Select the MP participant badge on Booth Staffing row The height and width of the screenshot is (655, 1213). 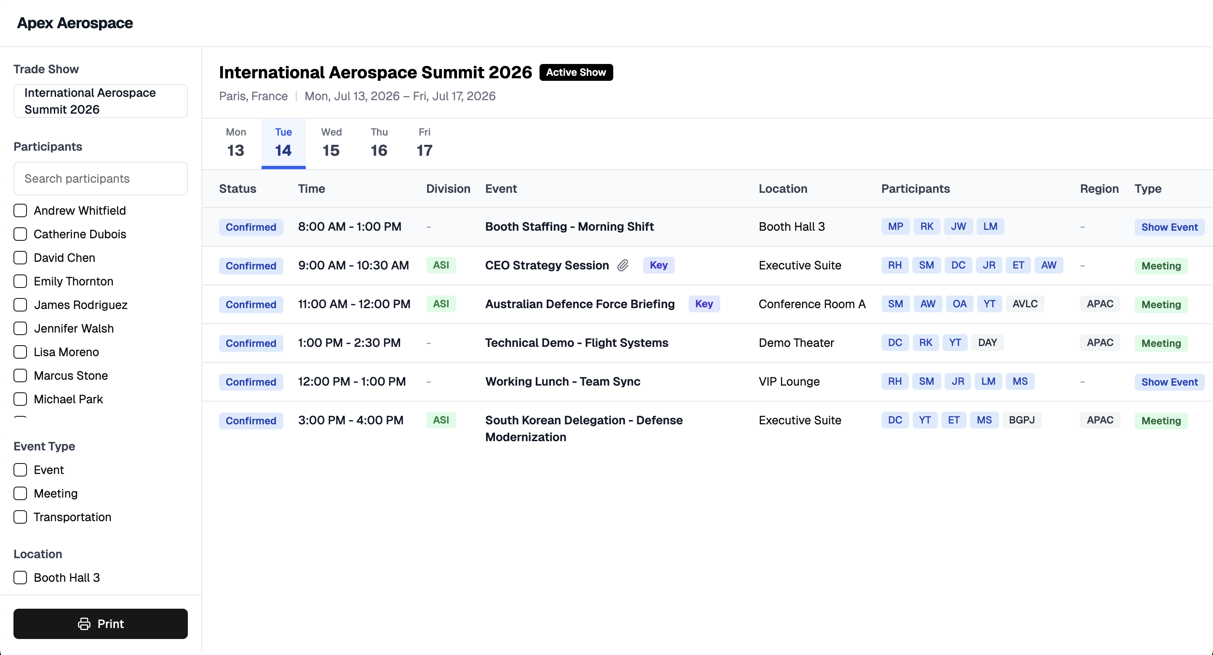point(895,226)
